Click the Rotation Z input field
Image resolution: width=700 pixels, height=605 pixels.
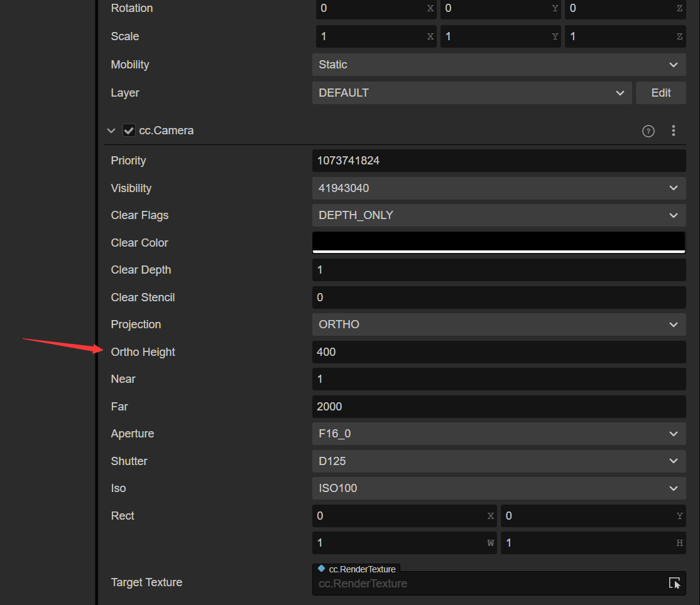click(625, 8)
